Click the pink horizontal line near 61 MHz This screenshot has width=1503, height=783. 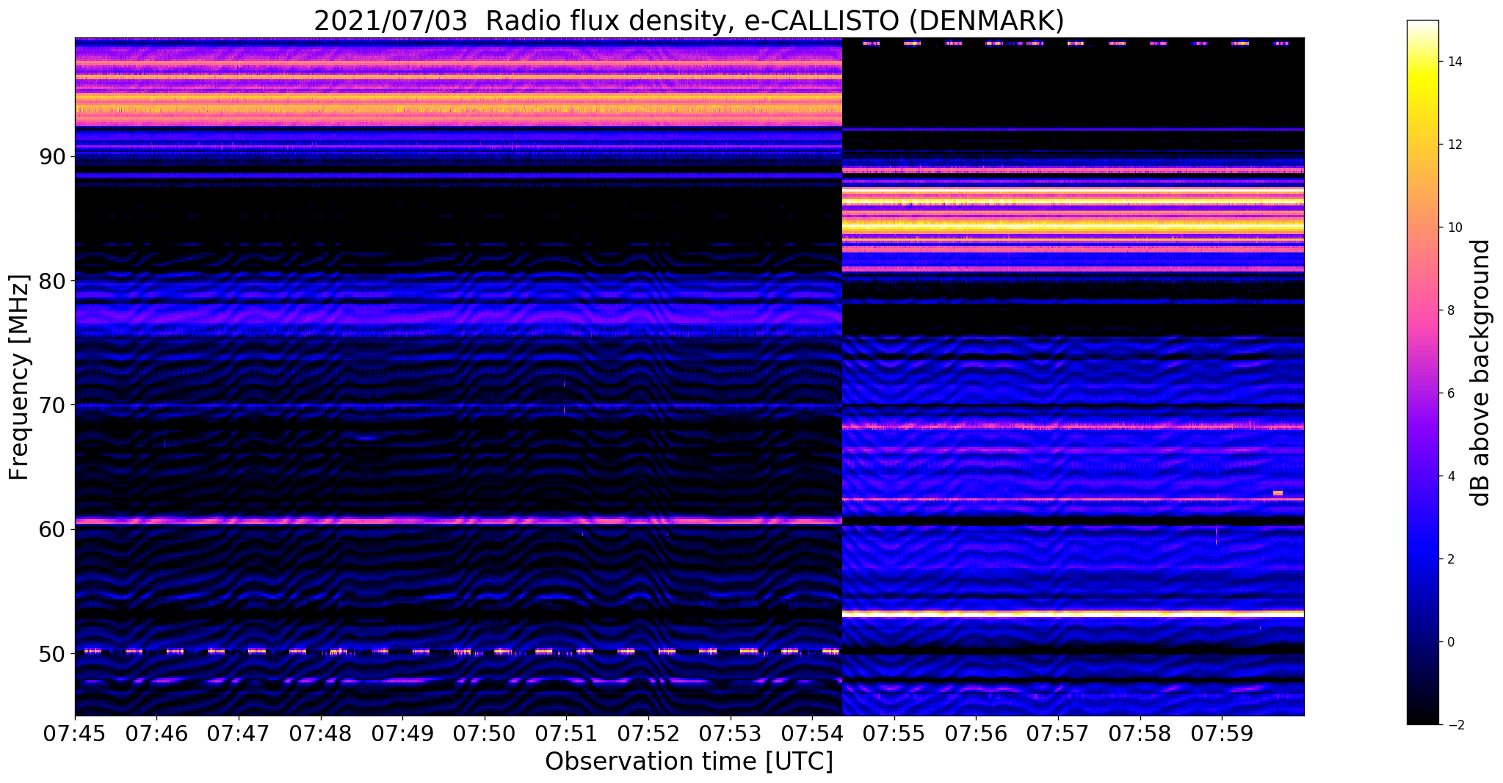(x=458, y=521)
